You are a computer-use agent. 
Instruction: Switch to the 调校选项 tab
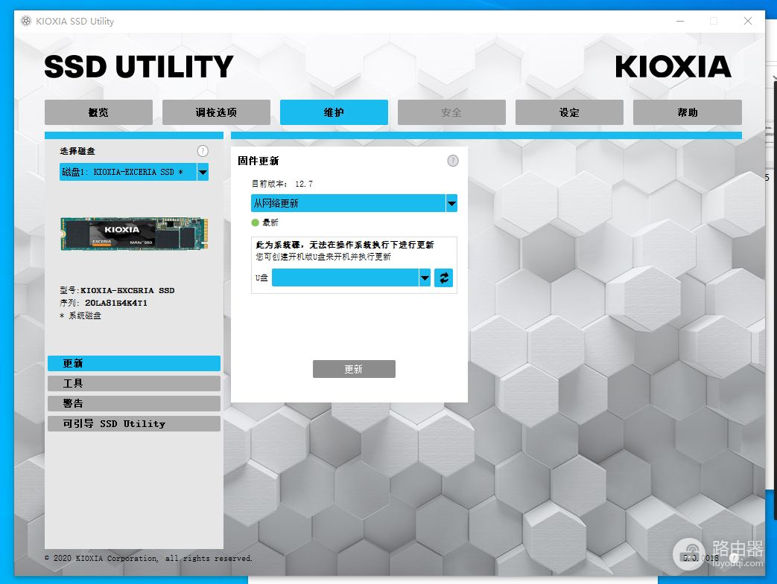(x=216, y=112)
